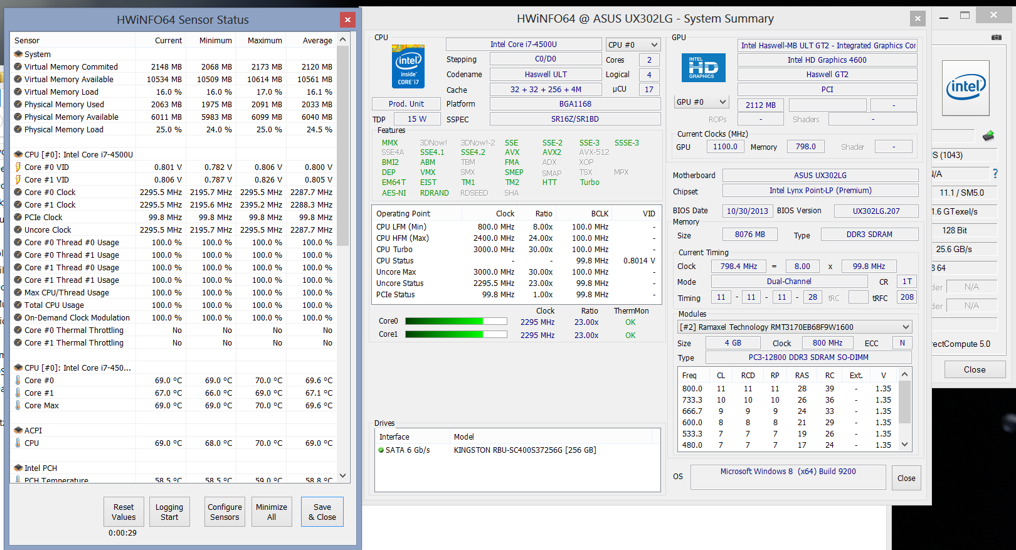Select the Max CPU/Thread Usage row
The image size is (1016, 550).
tap(174, 292)
